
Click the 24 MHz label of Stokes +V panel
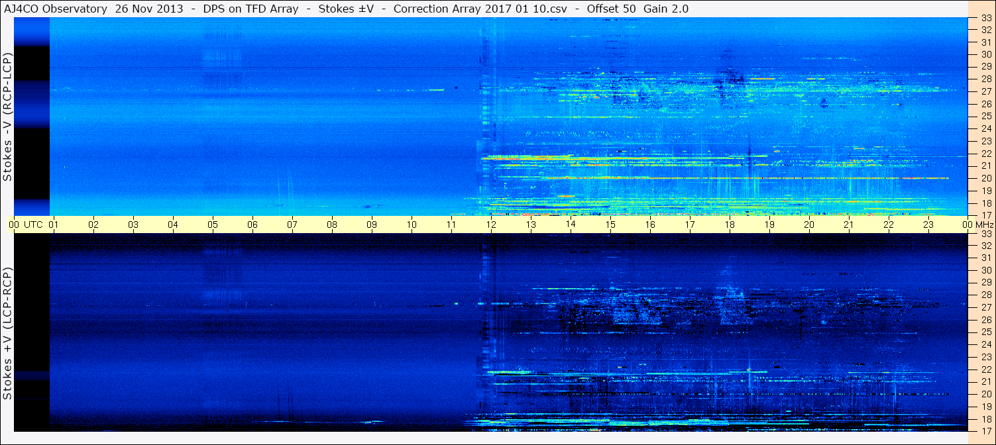[x=986, y=344]
